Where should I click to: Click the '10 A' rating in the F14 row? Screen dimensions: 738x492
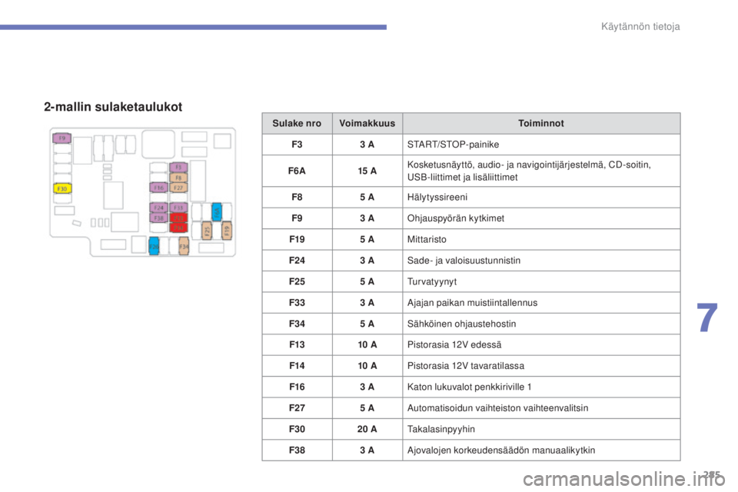(x=367, y=366)
